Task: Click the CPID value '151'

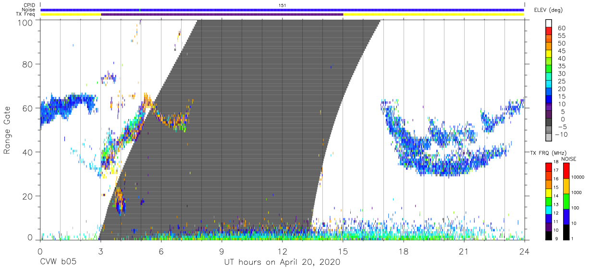Action: tap(283, 5)
